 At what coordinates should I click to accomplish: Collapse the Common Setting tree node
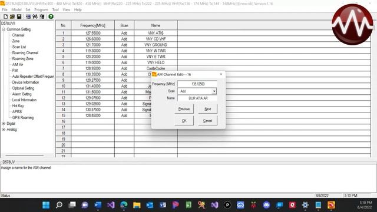4,29
